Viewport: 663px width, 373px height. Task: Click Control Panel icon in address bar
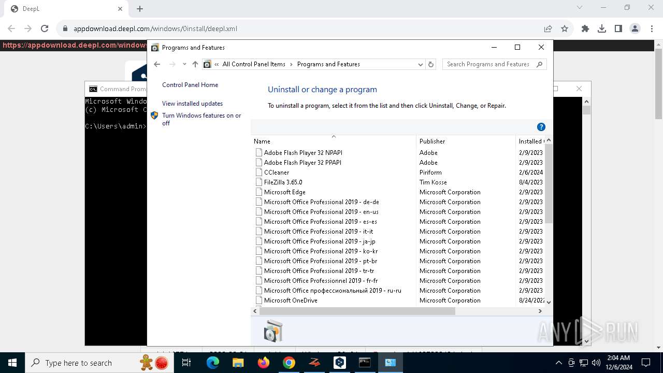208,64
